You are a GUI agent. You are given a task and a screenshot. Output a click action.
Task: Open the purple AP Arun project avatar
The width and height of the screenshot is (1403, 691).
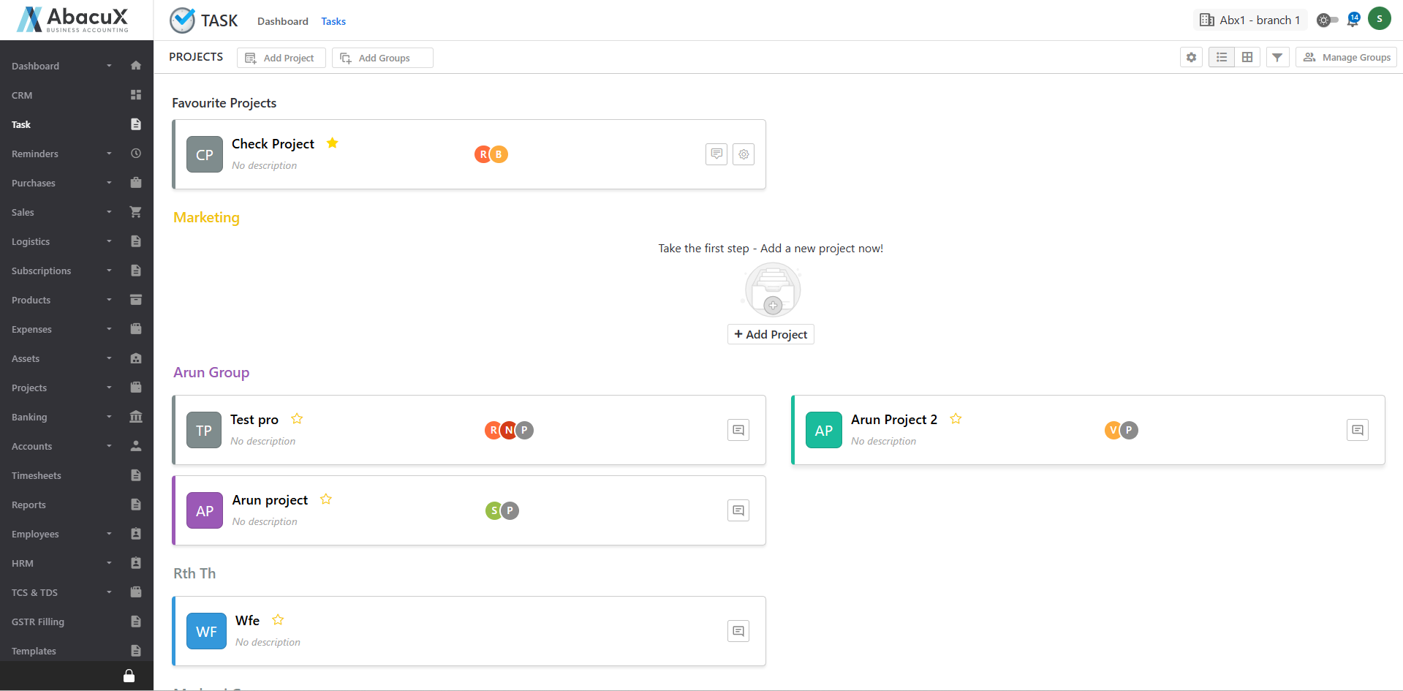205,510
